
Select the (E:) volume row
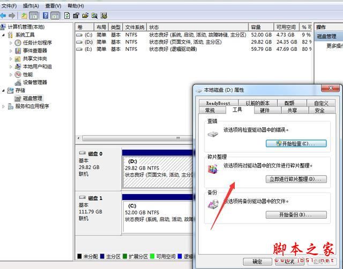coord(193,49)
